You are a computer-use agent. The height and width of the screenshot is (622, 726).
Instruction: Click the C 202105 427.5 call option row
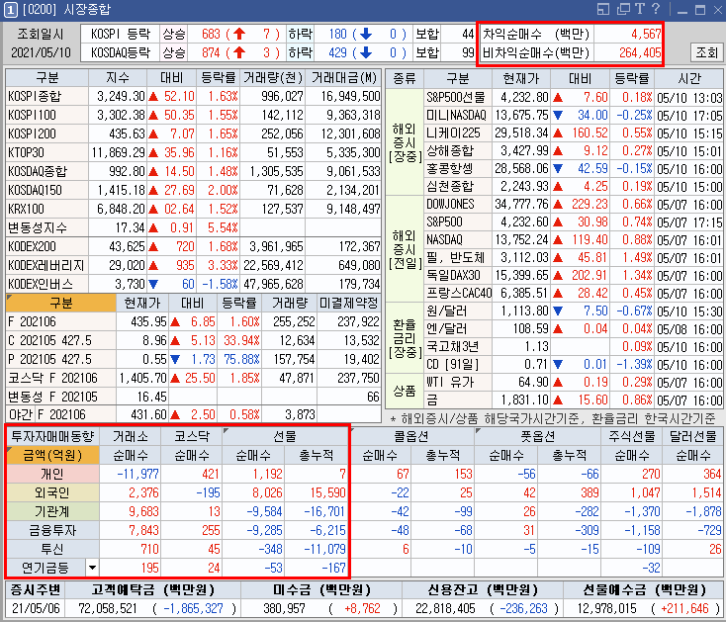coord(193,340)
